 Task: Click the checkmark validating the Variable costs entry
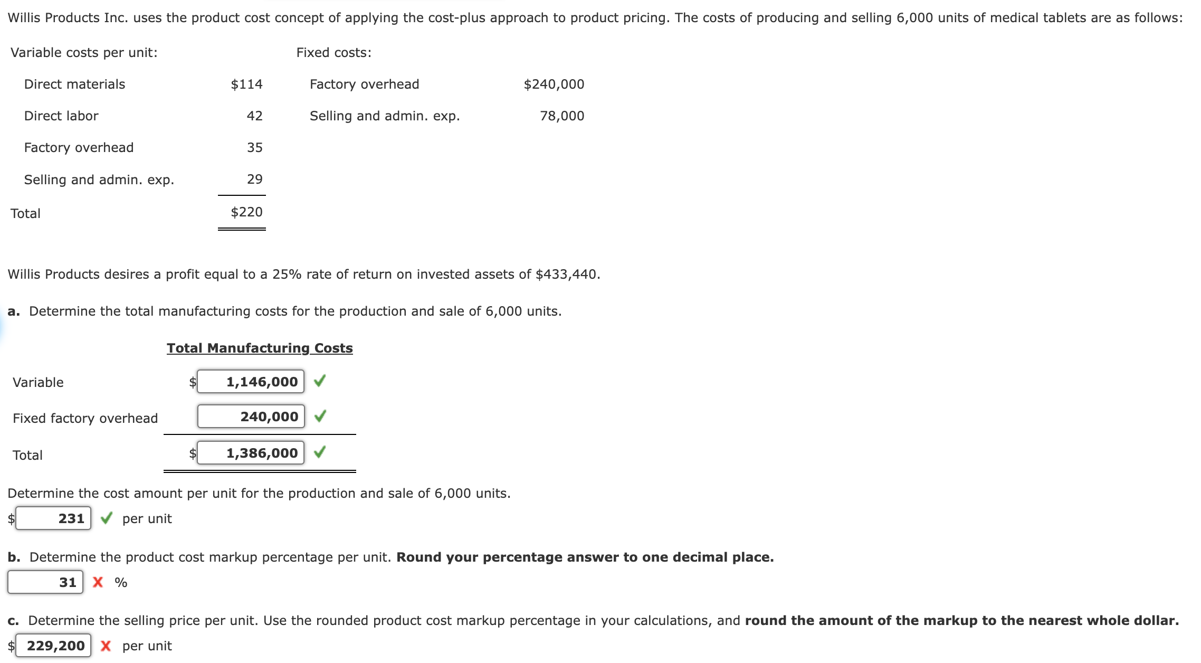point(320,382)
